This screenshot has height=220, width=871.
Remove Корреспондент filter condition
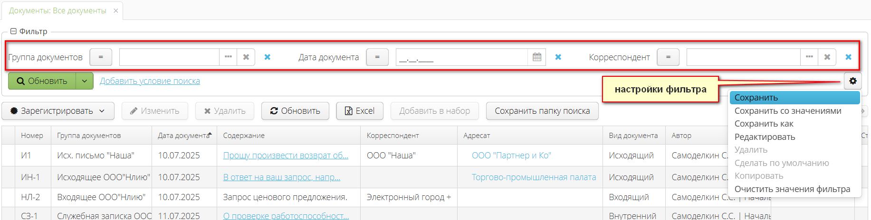click(x=849, y=57)
